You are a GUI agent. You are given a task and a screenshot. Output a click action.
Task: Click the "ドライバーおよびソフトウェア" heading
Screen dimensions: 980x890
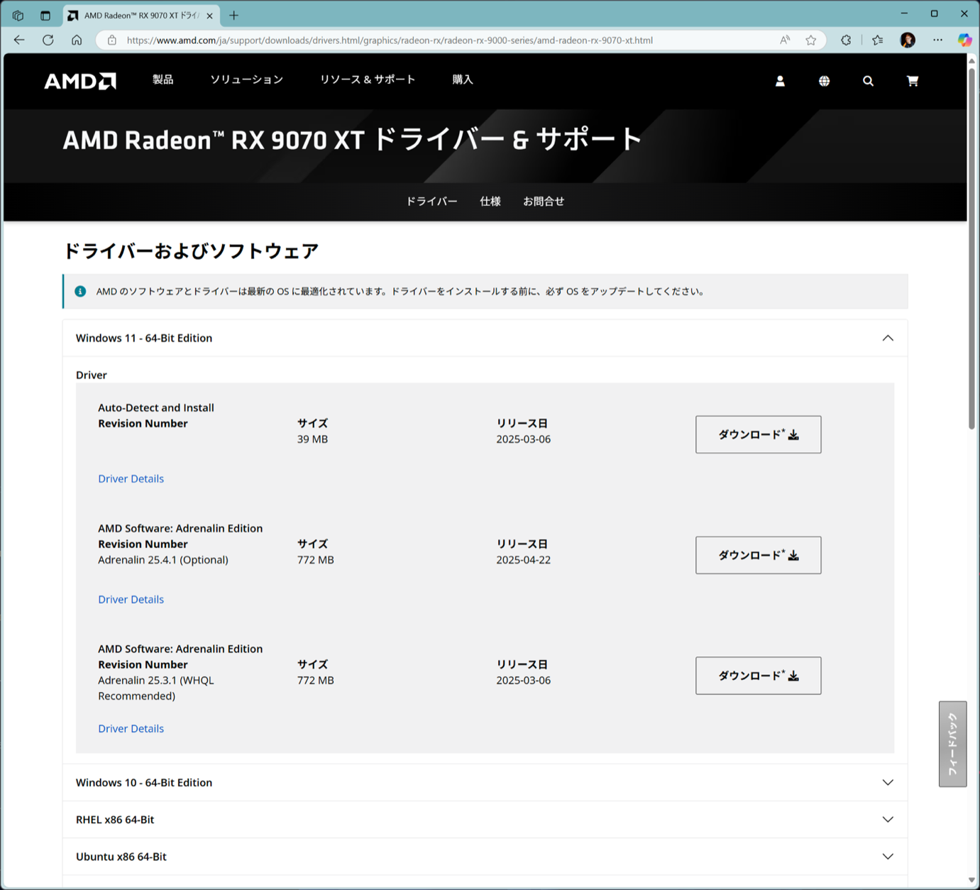(192, 251)
